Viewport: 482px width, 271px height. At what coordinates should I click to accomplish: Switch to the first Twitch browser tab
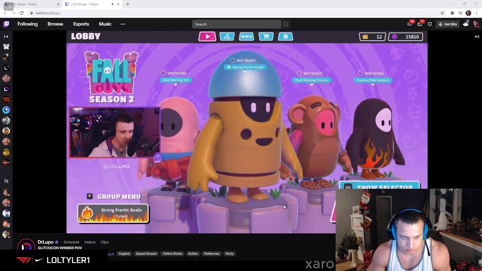(x=32, y=4)
